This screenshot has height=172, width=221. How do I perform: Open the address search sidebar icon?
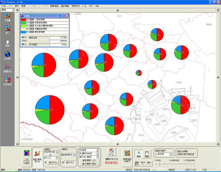click(x=7, y=81)
